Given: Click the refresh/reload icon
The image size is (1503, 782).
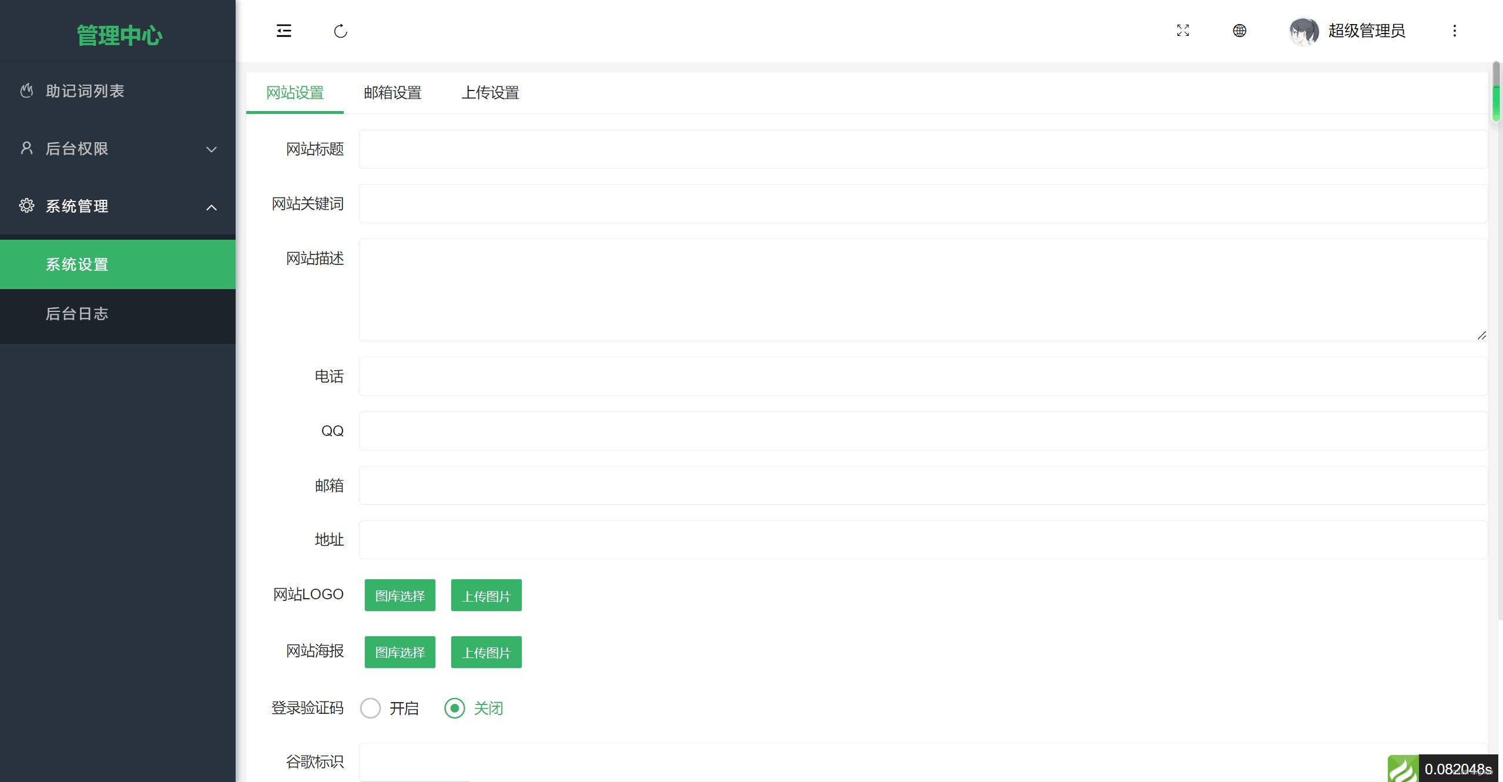Looking at the screenshot, I should (341, 31).
